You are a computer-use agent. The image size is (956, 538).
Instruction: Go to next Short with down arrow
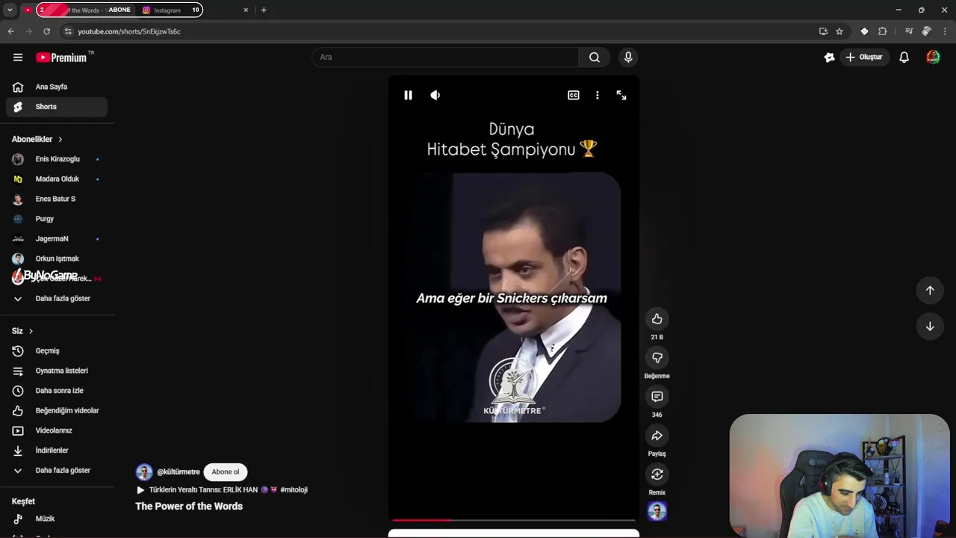coord(930,327)
